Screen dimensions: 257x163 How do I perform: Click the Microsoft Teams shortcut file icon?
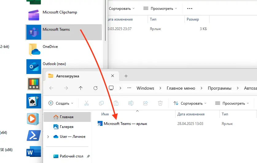(100, 123)
